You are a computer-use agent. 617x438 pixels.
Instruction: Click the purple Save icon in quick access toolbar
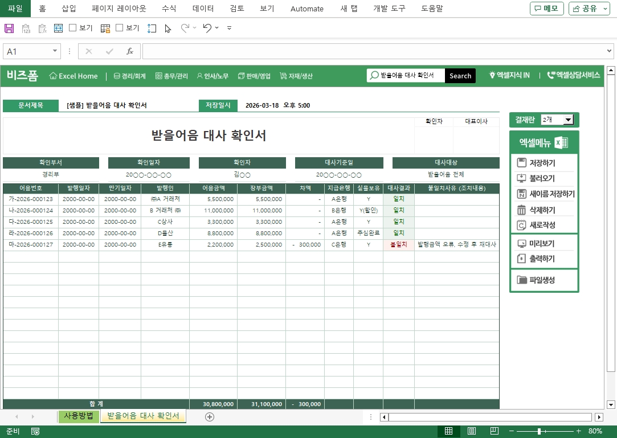pyautogui.click(x=9, y=28)
